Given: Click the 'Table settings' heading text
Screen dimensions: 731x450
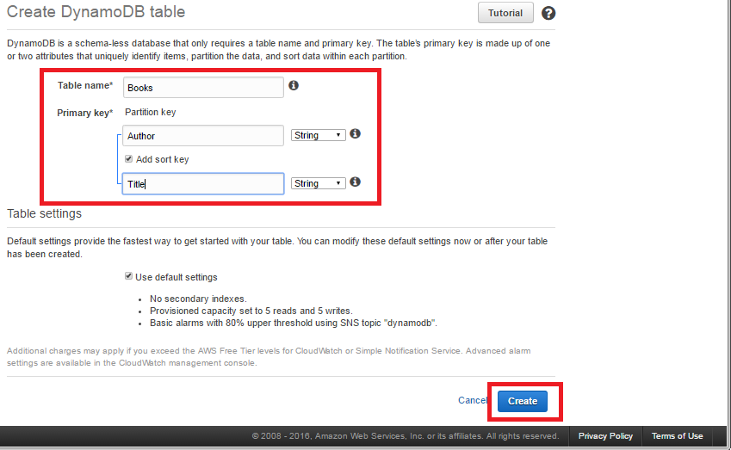Looking at the screenshot, I should (44, 213).
